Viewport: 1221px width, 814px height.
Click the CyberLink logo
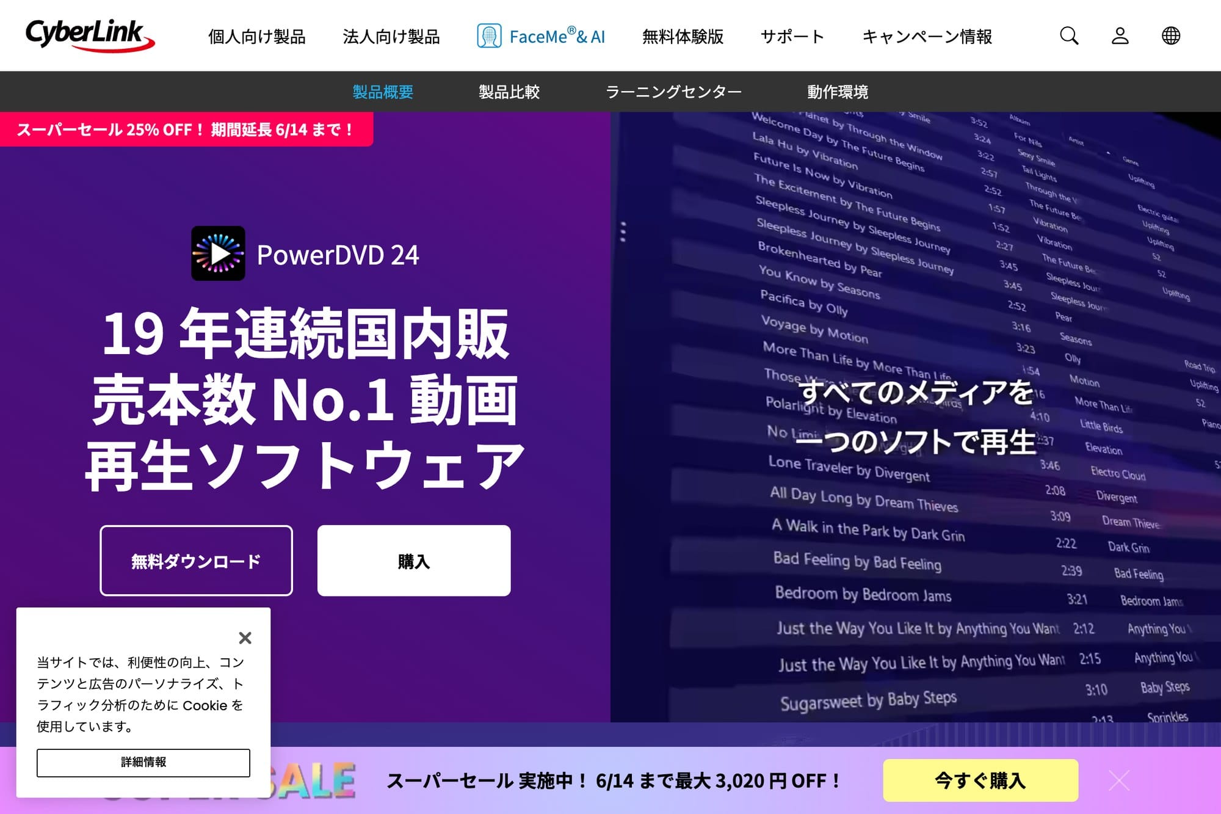(90, 35)
